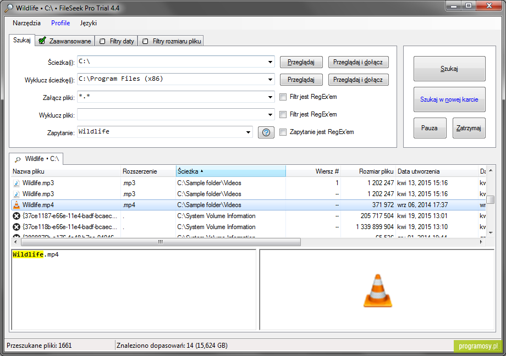Expand the Zapytanie query history dropdown
The width and height of the screenshot is (506, 356).
248,132
